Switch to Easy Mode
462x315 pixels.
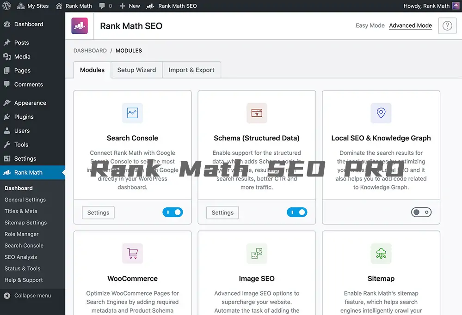point(370,26)
